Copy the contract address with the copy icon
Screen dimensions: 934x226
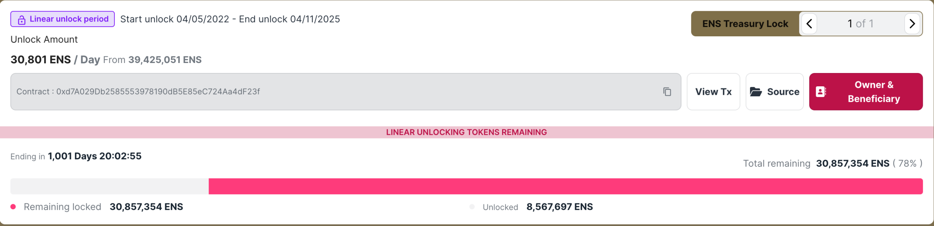coord(667,92)
